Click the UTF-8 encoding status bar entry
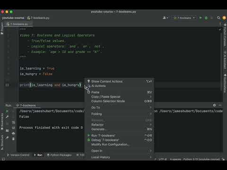227x170 pixels. (163, 159)
